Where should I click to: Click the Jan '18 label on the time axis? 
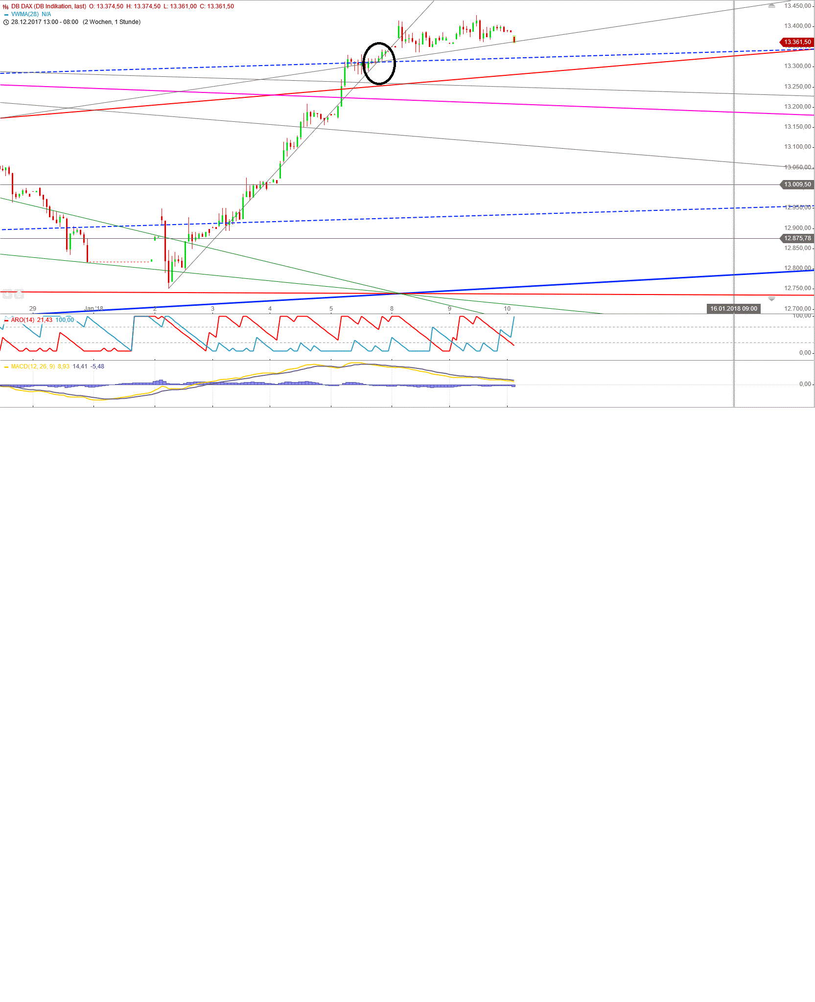[x=93, y=309]
